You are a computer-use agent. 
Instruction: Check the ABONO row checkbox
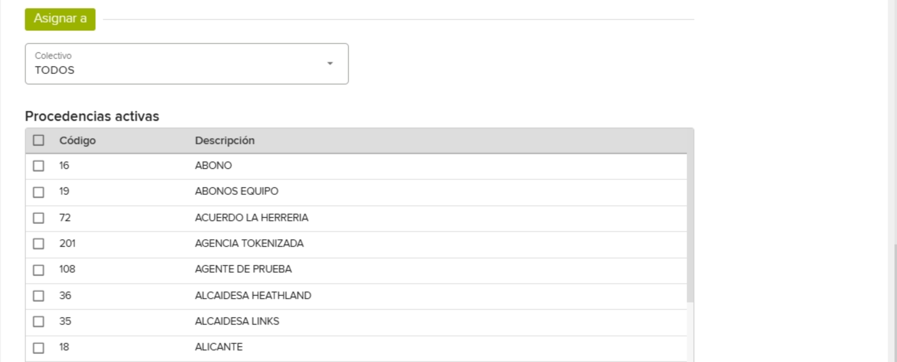pos(39,166)
